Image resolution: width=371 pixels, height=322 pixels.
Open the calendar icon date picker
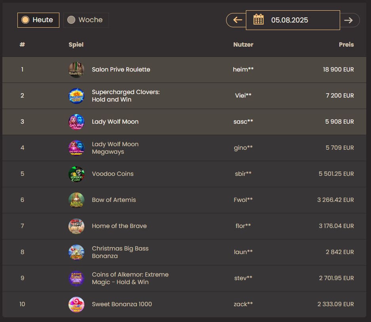tap(259, 20)
